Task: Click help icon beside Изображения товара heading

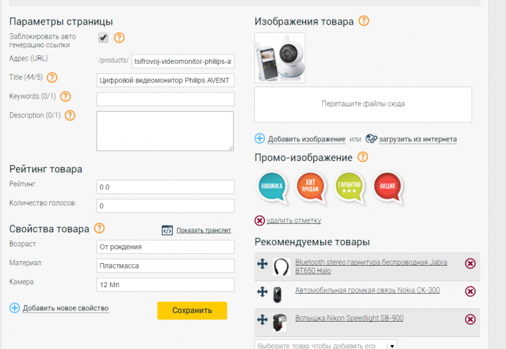Action: pyautogui.click(x=364, y=21)
